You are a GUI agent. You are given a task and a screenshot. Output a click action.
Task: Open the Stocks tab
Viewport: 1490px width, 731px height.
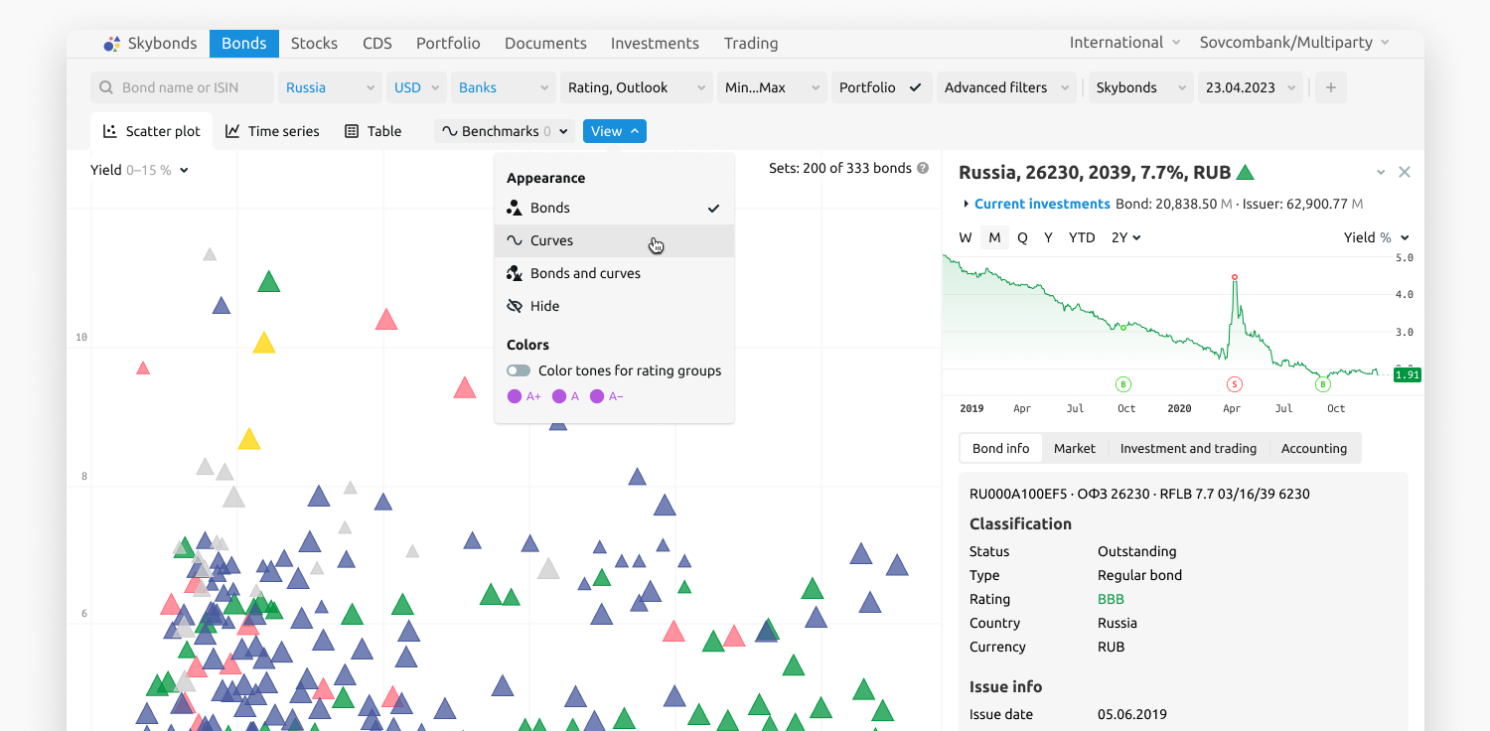(314, 44)
